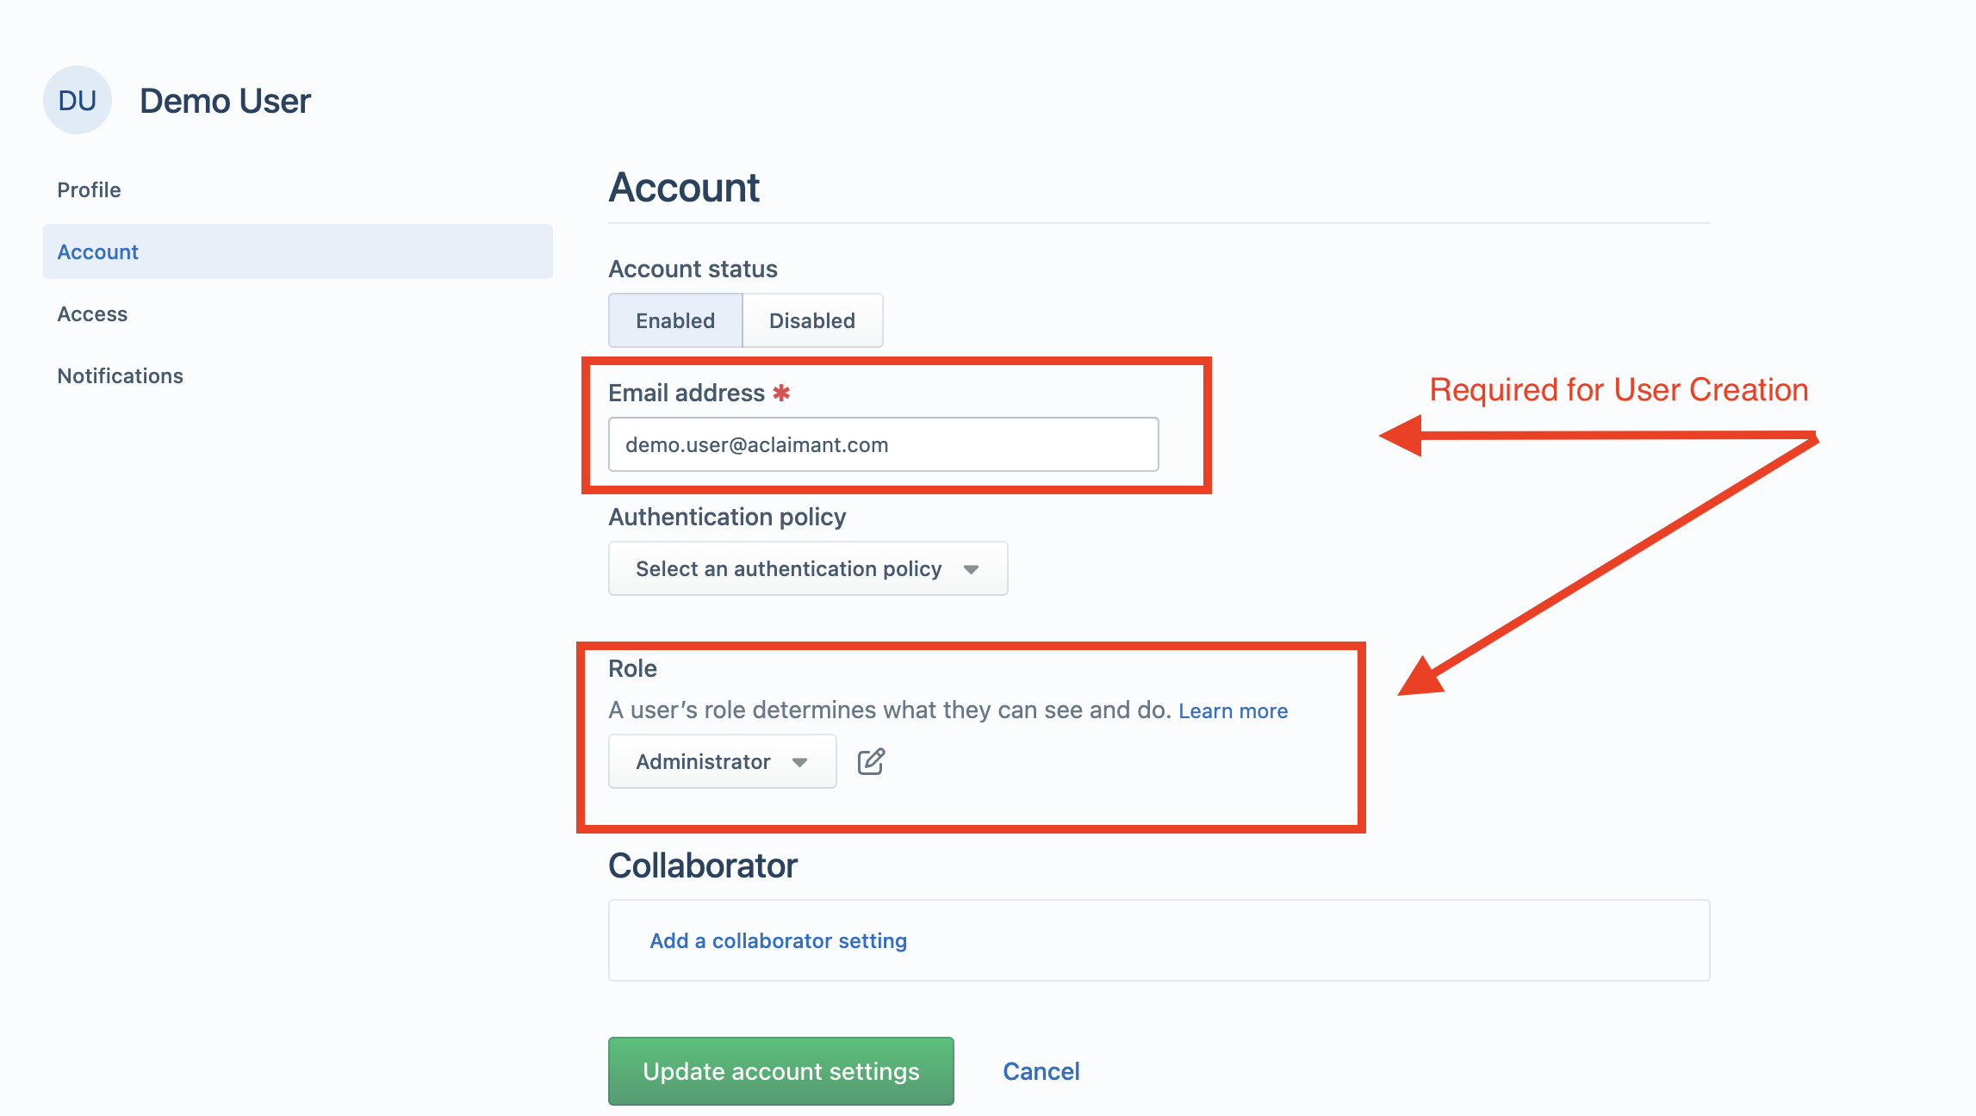Click the edit role pencil icon
1976x1116 pixels.
(x=871, y=761)
